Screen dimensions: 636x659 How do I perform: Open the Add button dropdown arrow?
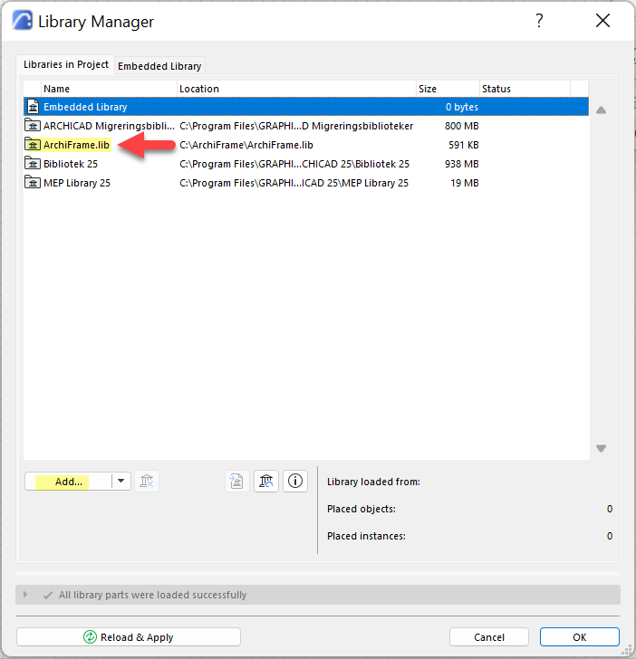coord(121,481)
